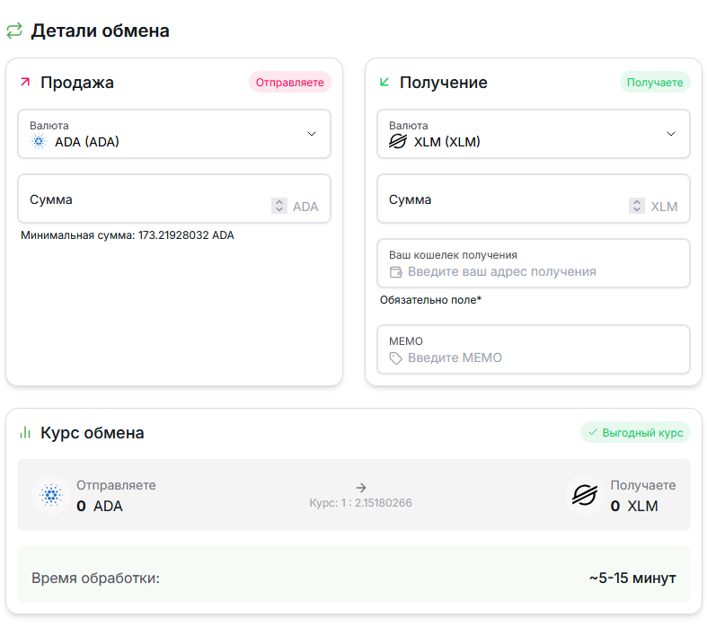Click the bar chart icon beside Курс обмена

click(25, 433)
